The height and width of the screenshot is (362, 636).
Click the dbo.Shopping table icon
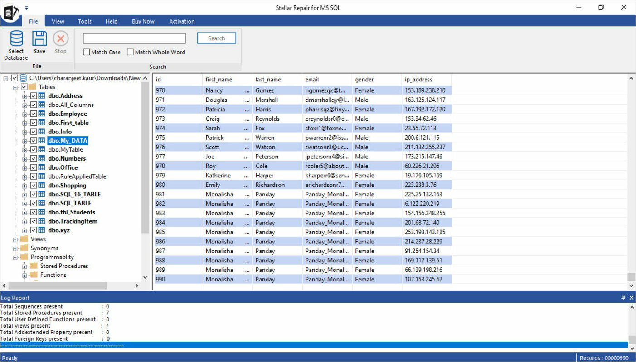pyautogui.click(x=42, y=186)
